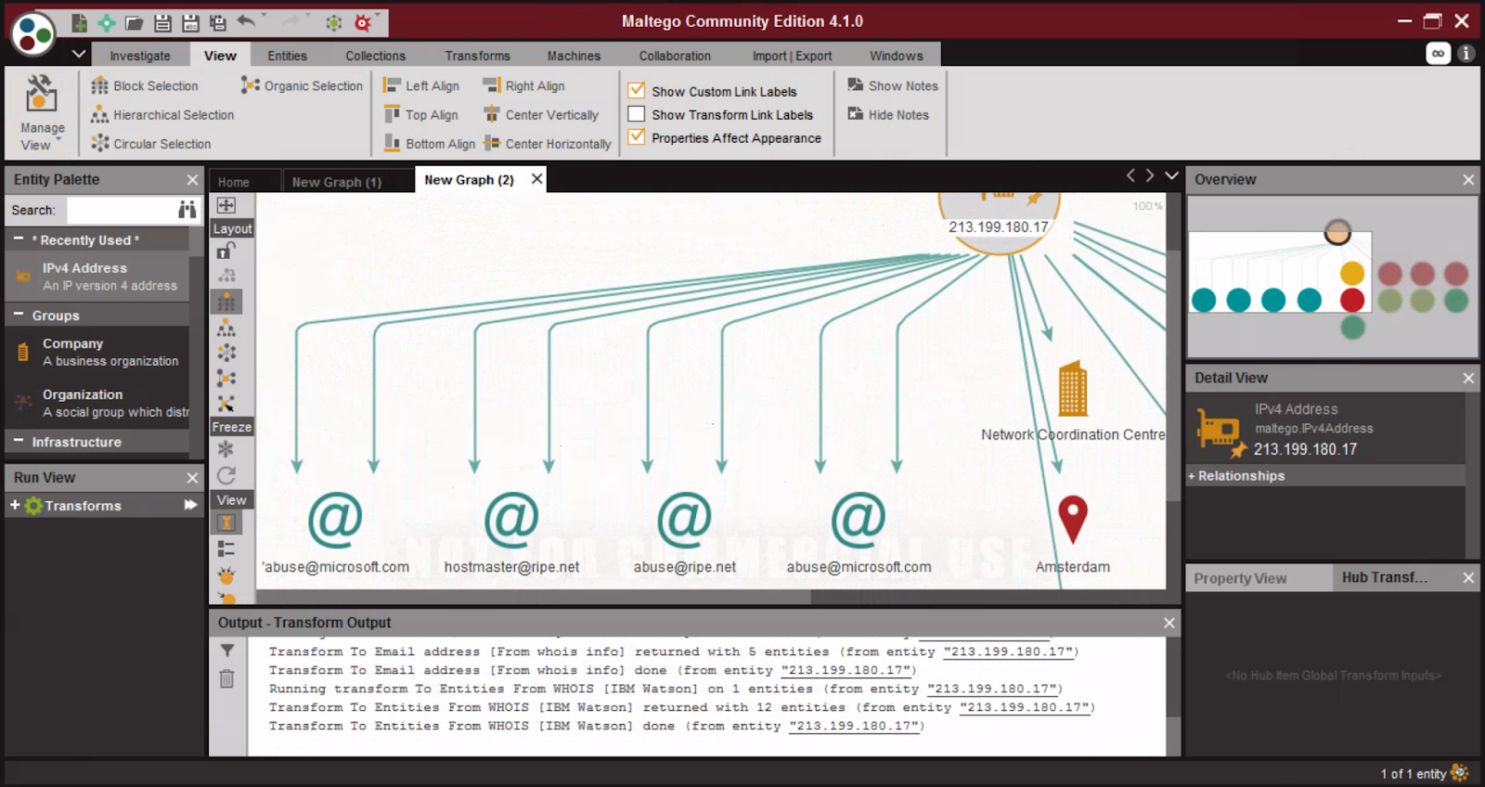Collapse the Infrastructure palette section
The image size is (1485, 787).
point(19,441)
